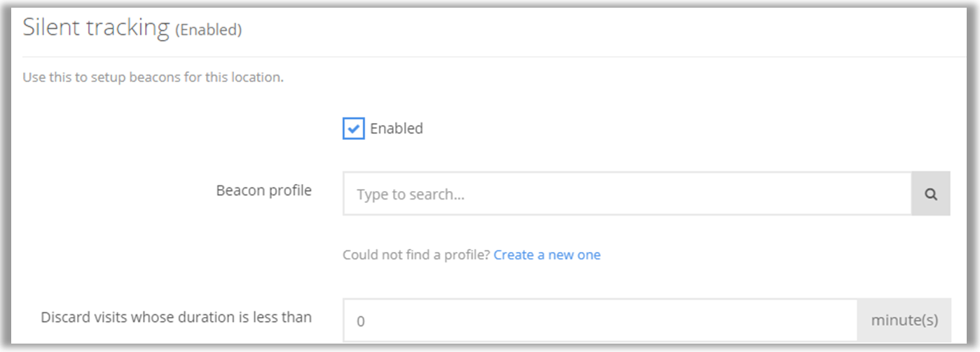This screenshot has width=980, height=352.
Task: Open the Create a new one link
Action: (x=546, y=255)
